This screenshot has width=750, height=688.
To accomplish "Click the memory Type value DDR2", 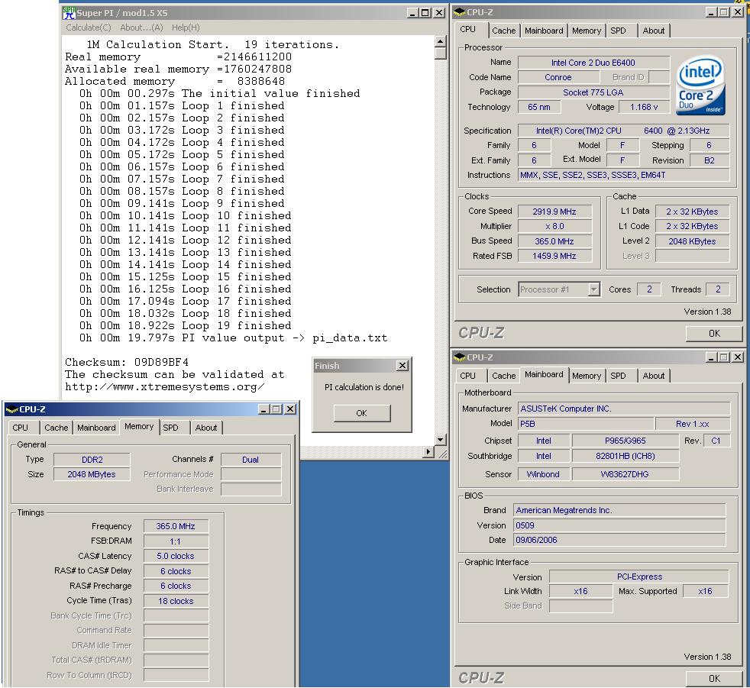I will tap(92, 460).
